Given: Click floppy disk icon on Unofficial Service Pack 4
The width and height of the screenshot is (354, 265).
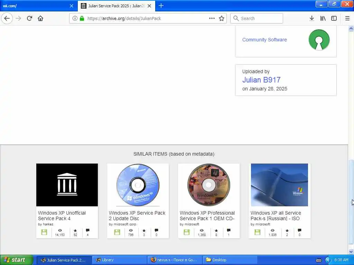Looking at the screenshot, I should pos(44,232).
